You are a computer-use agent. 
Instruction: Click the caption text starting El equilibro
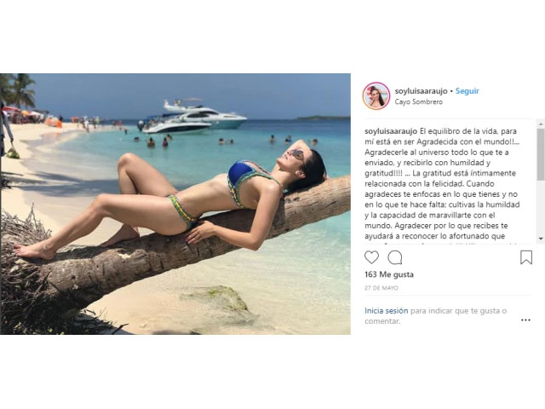point(442,184)
